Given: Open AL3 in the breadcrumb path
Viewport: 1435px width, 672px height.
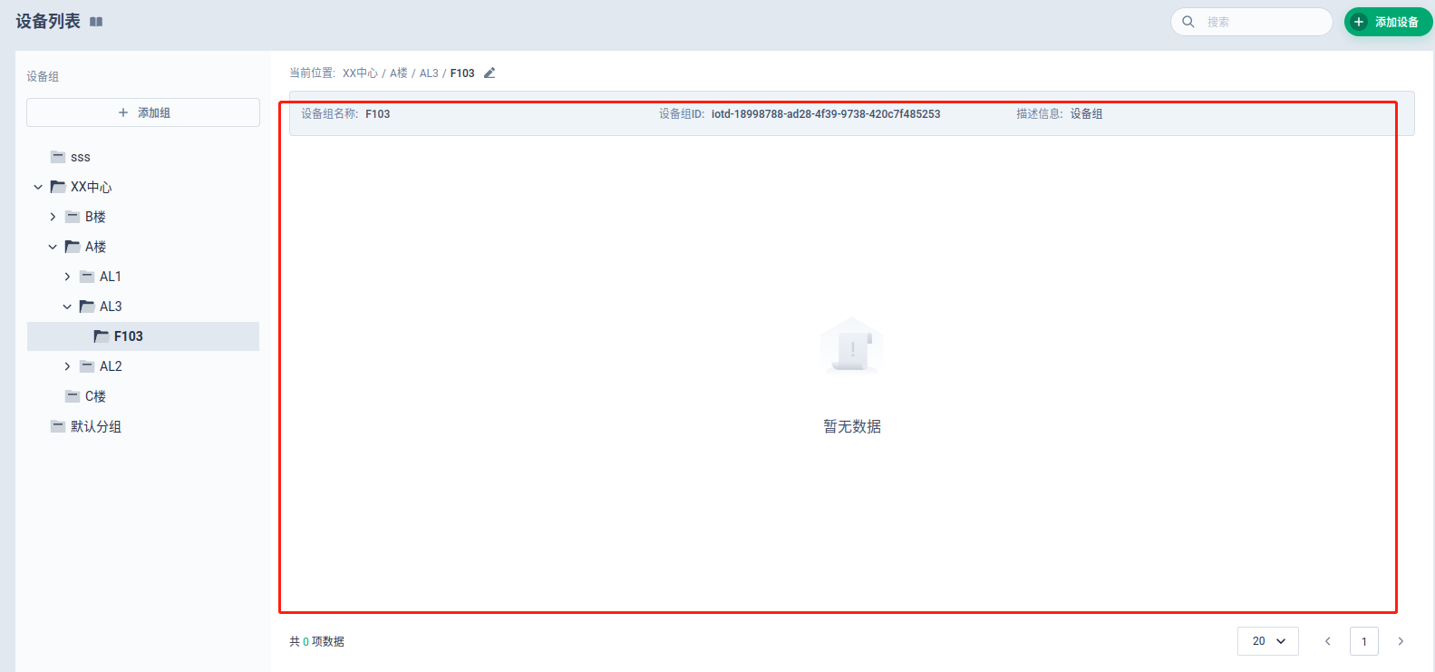Looking at the screenshot, I should (429, 73).
